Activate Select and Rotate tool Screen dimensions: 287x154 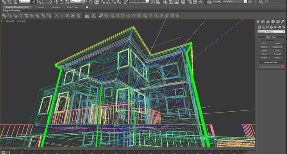coord(61,2)
